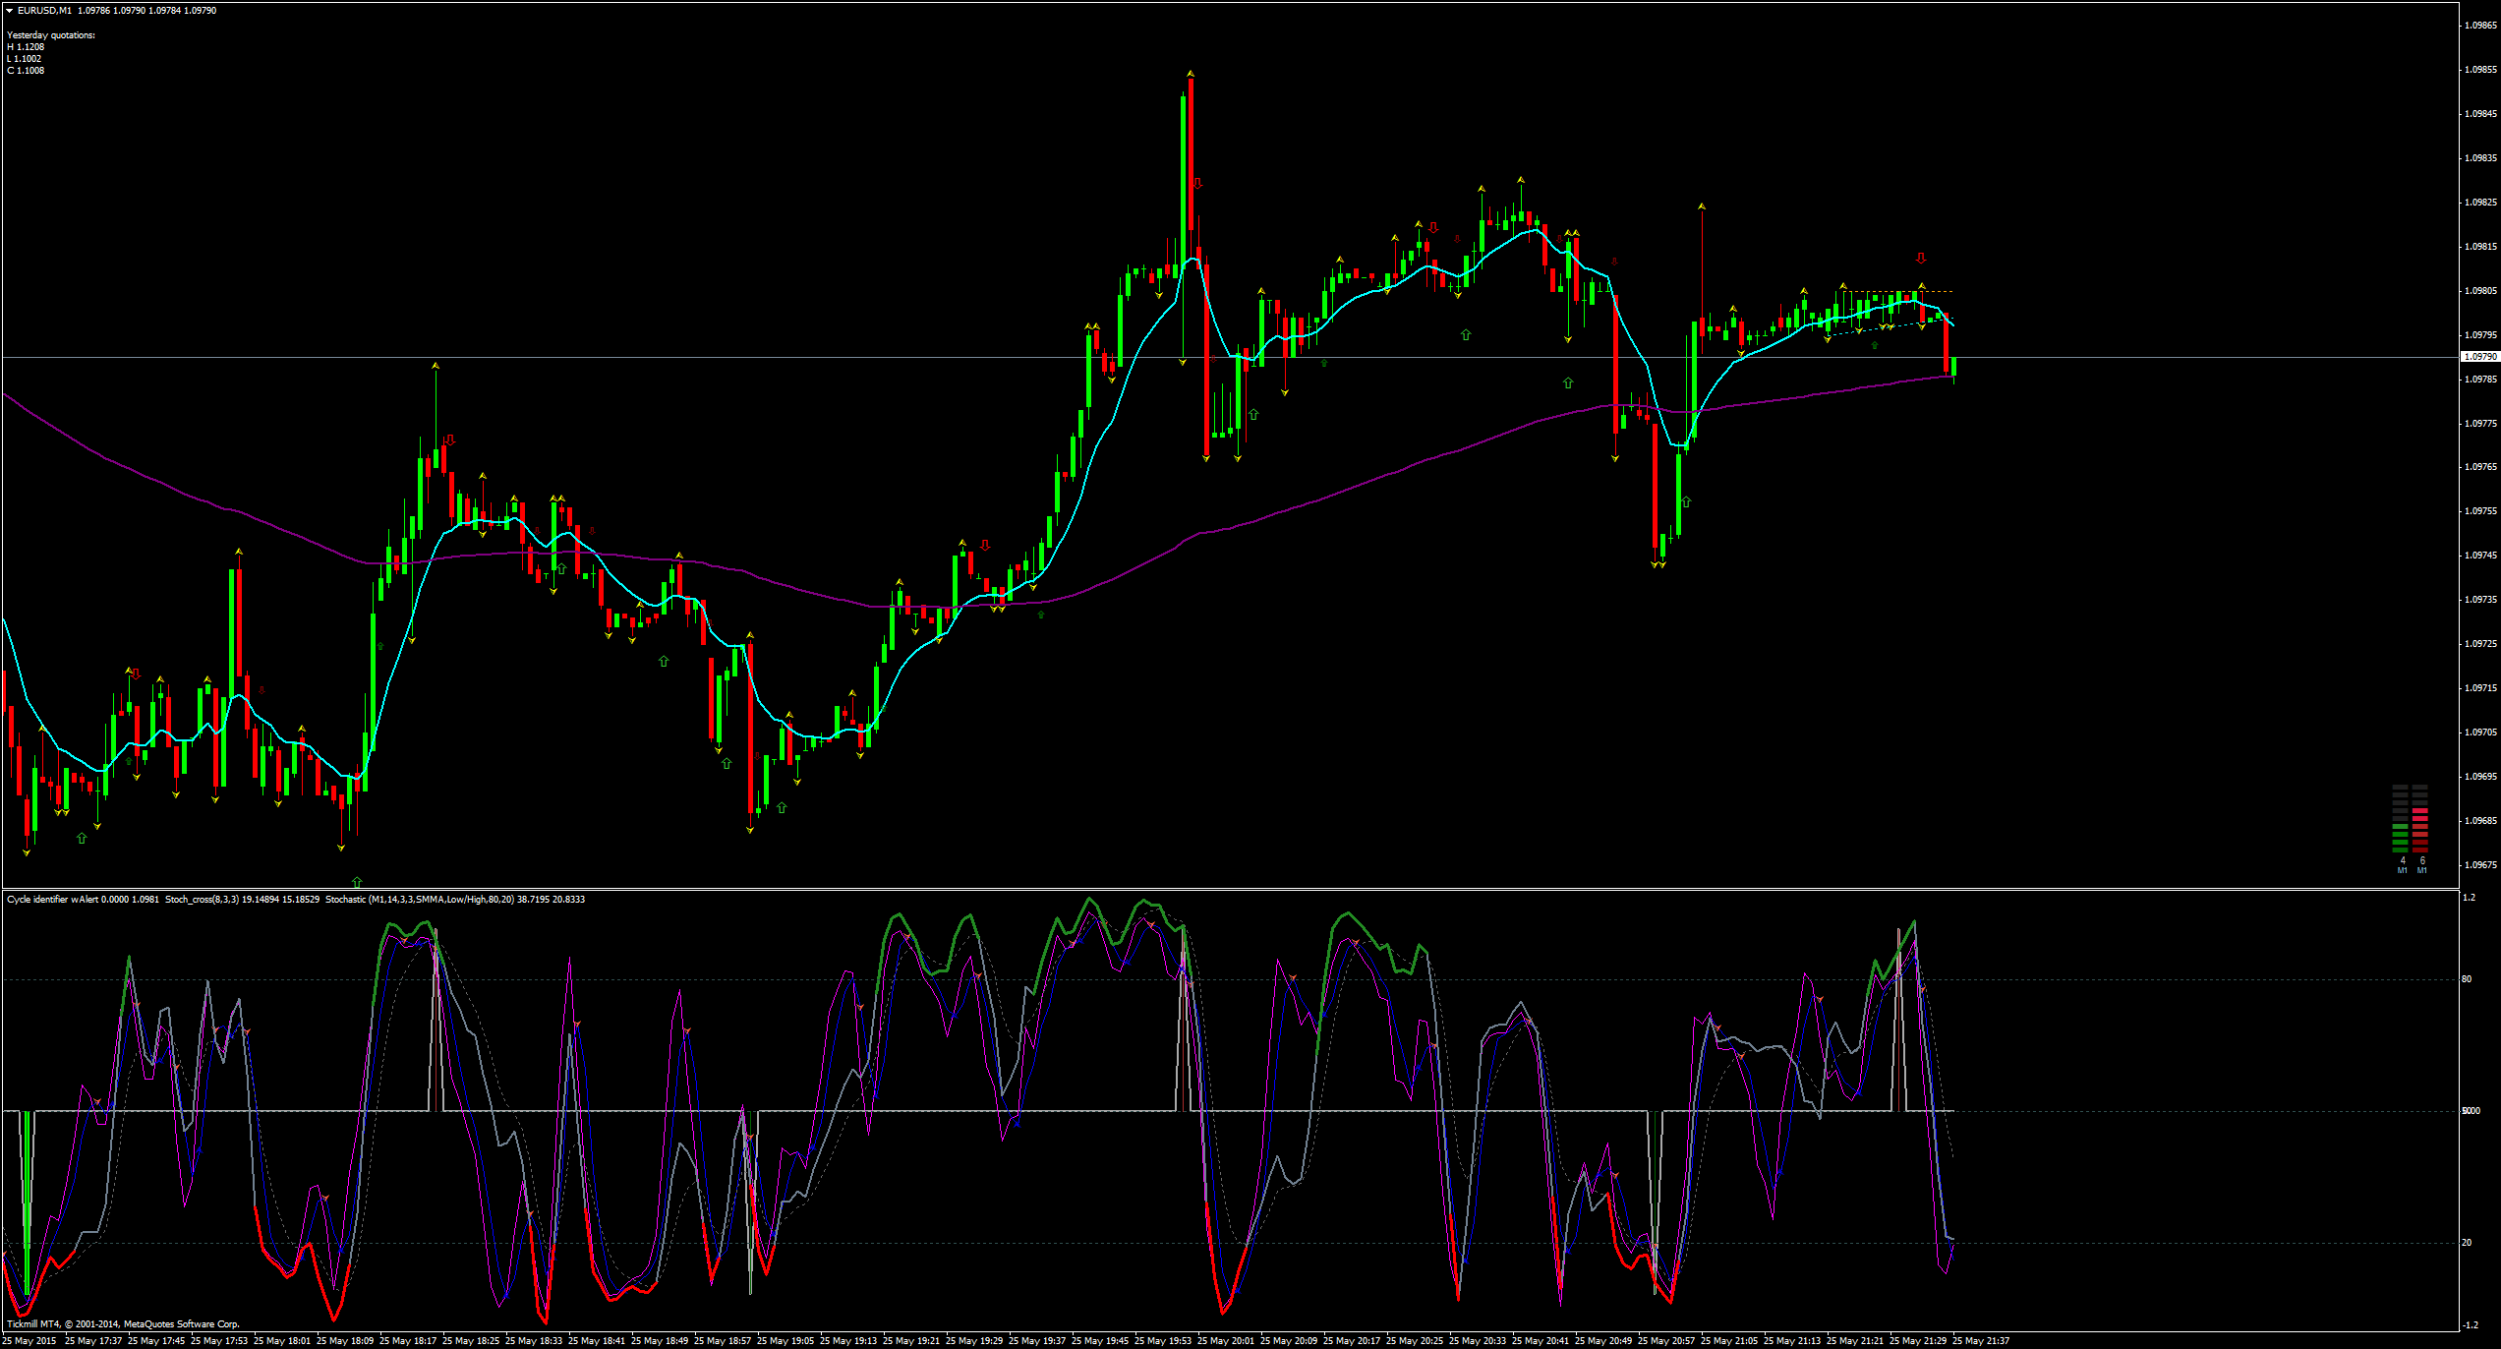Click the Stochastic (M1,14,3,3,SMMA,Low/High,80,20) label
This screenshot has height=1349, width=2501.
pos(420,899)
